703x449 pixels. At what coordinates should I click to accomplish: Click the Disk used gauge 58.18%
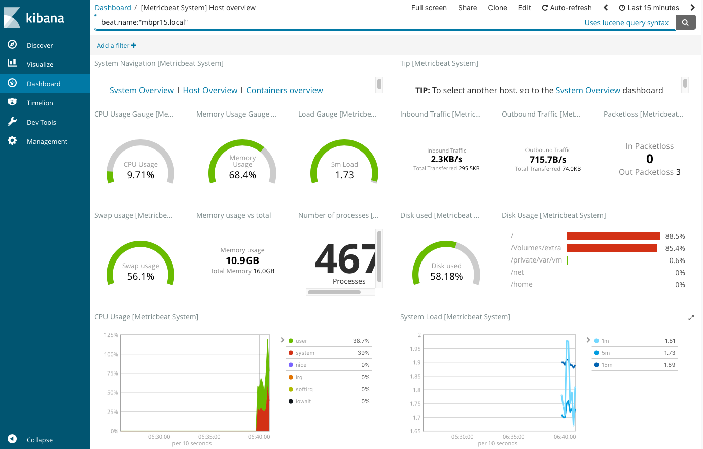click(x=446, y=276)
